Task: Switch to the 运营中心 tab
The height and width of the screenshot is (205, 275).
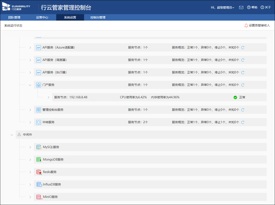Action: click(42, 17)
